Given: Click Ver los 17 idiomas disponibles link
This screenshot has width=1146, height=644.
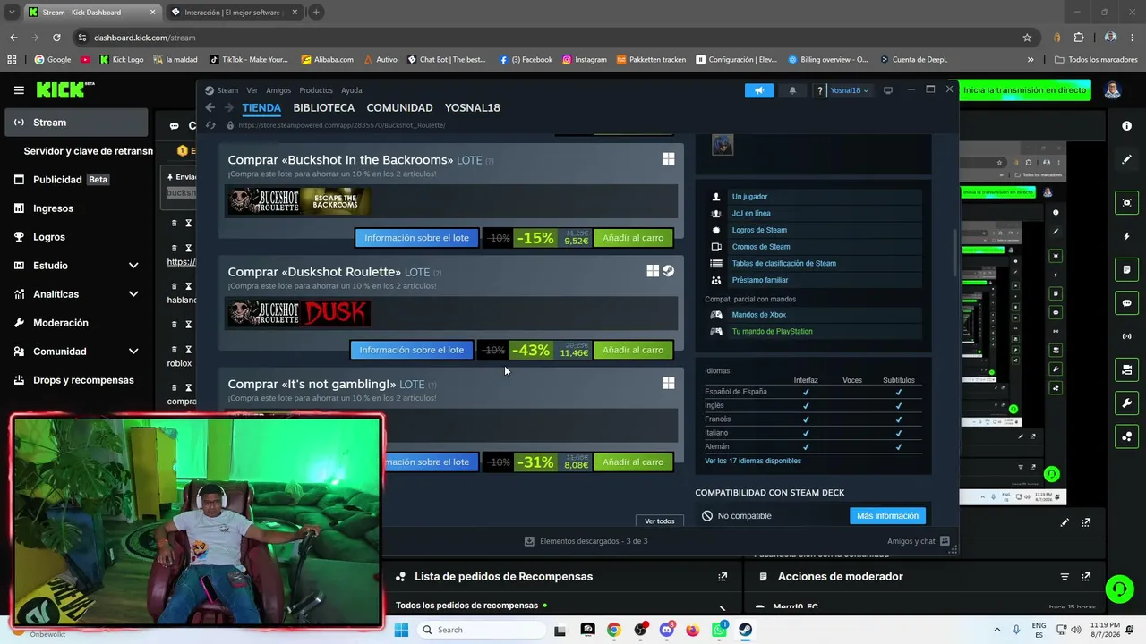Looking at the screenshot, I should click(753, 461).
